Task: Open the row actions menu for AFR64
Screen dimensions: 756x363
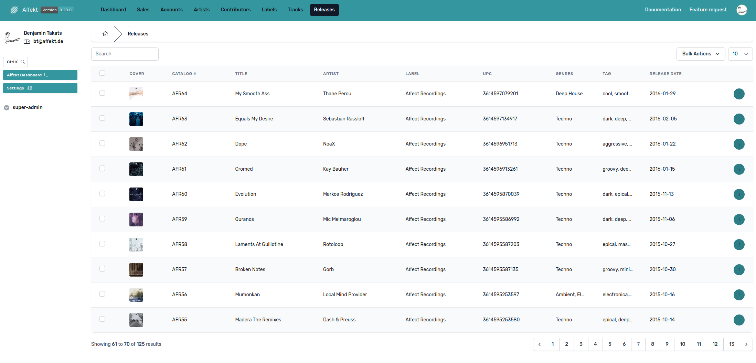Action: pyautogui.click(x=739, y=94)
